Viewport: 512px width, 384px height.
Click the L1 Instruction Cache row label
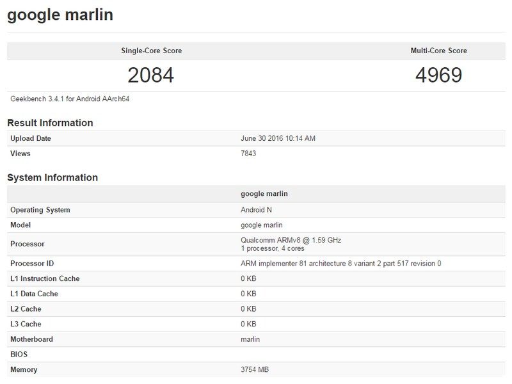coord(45,278)
